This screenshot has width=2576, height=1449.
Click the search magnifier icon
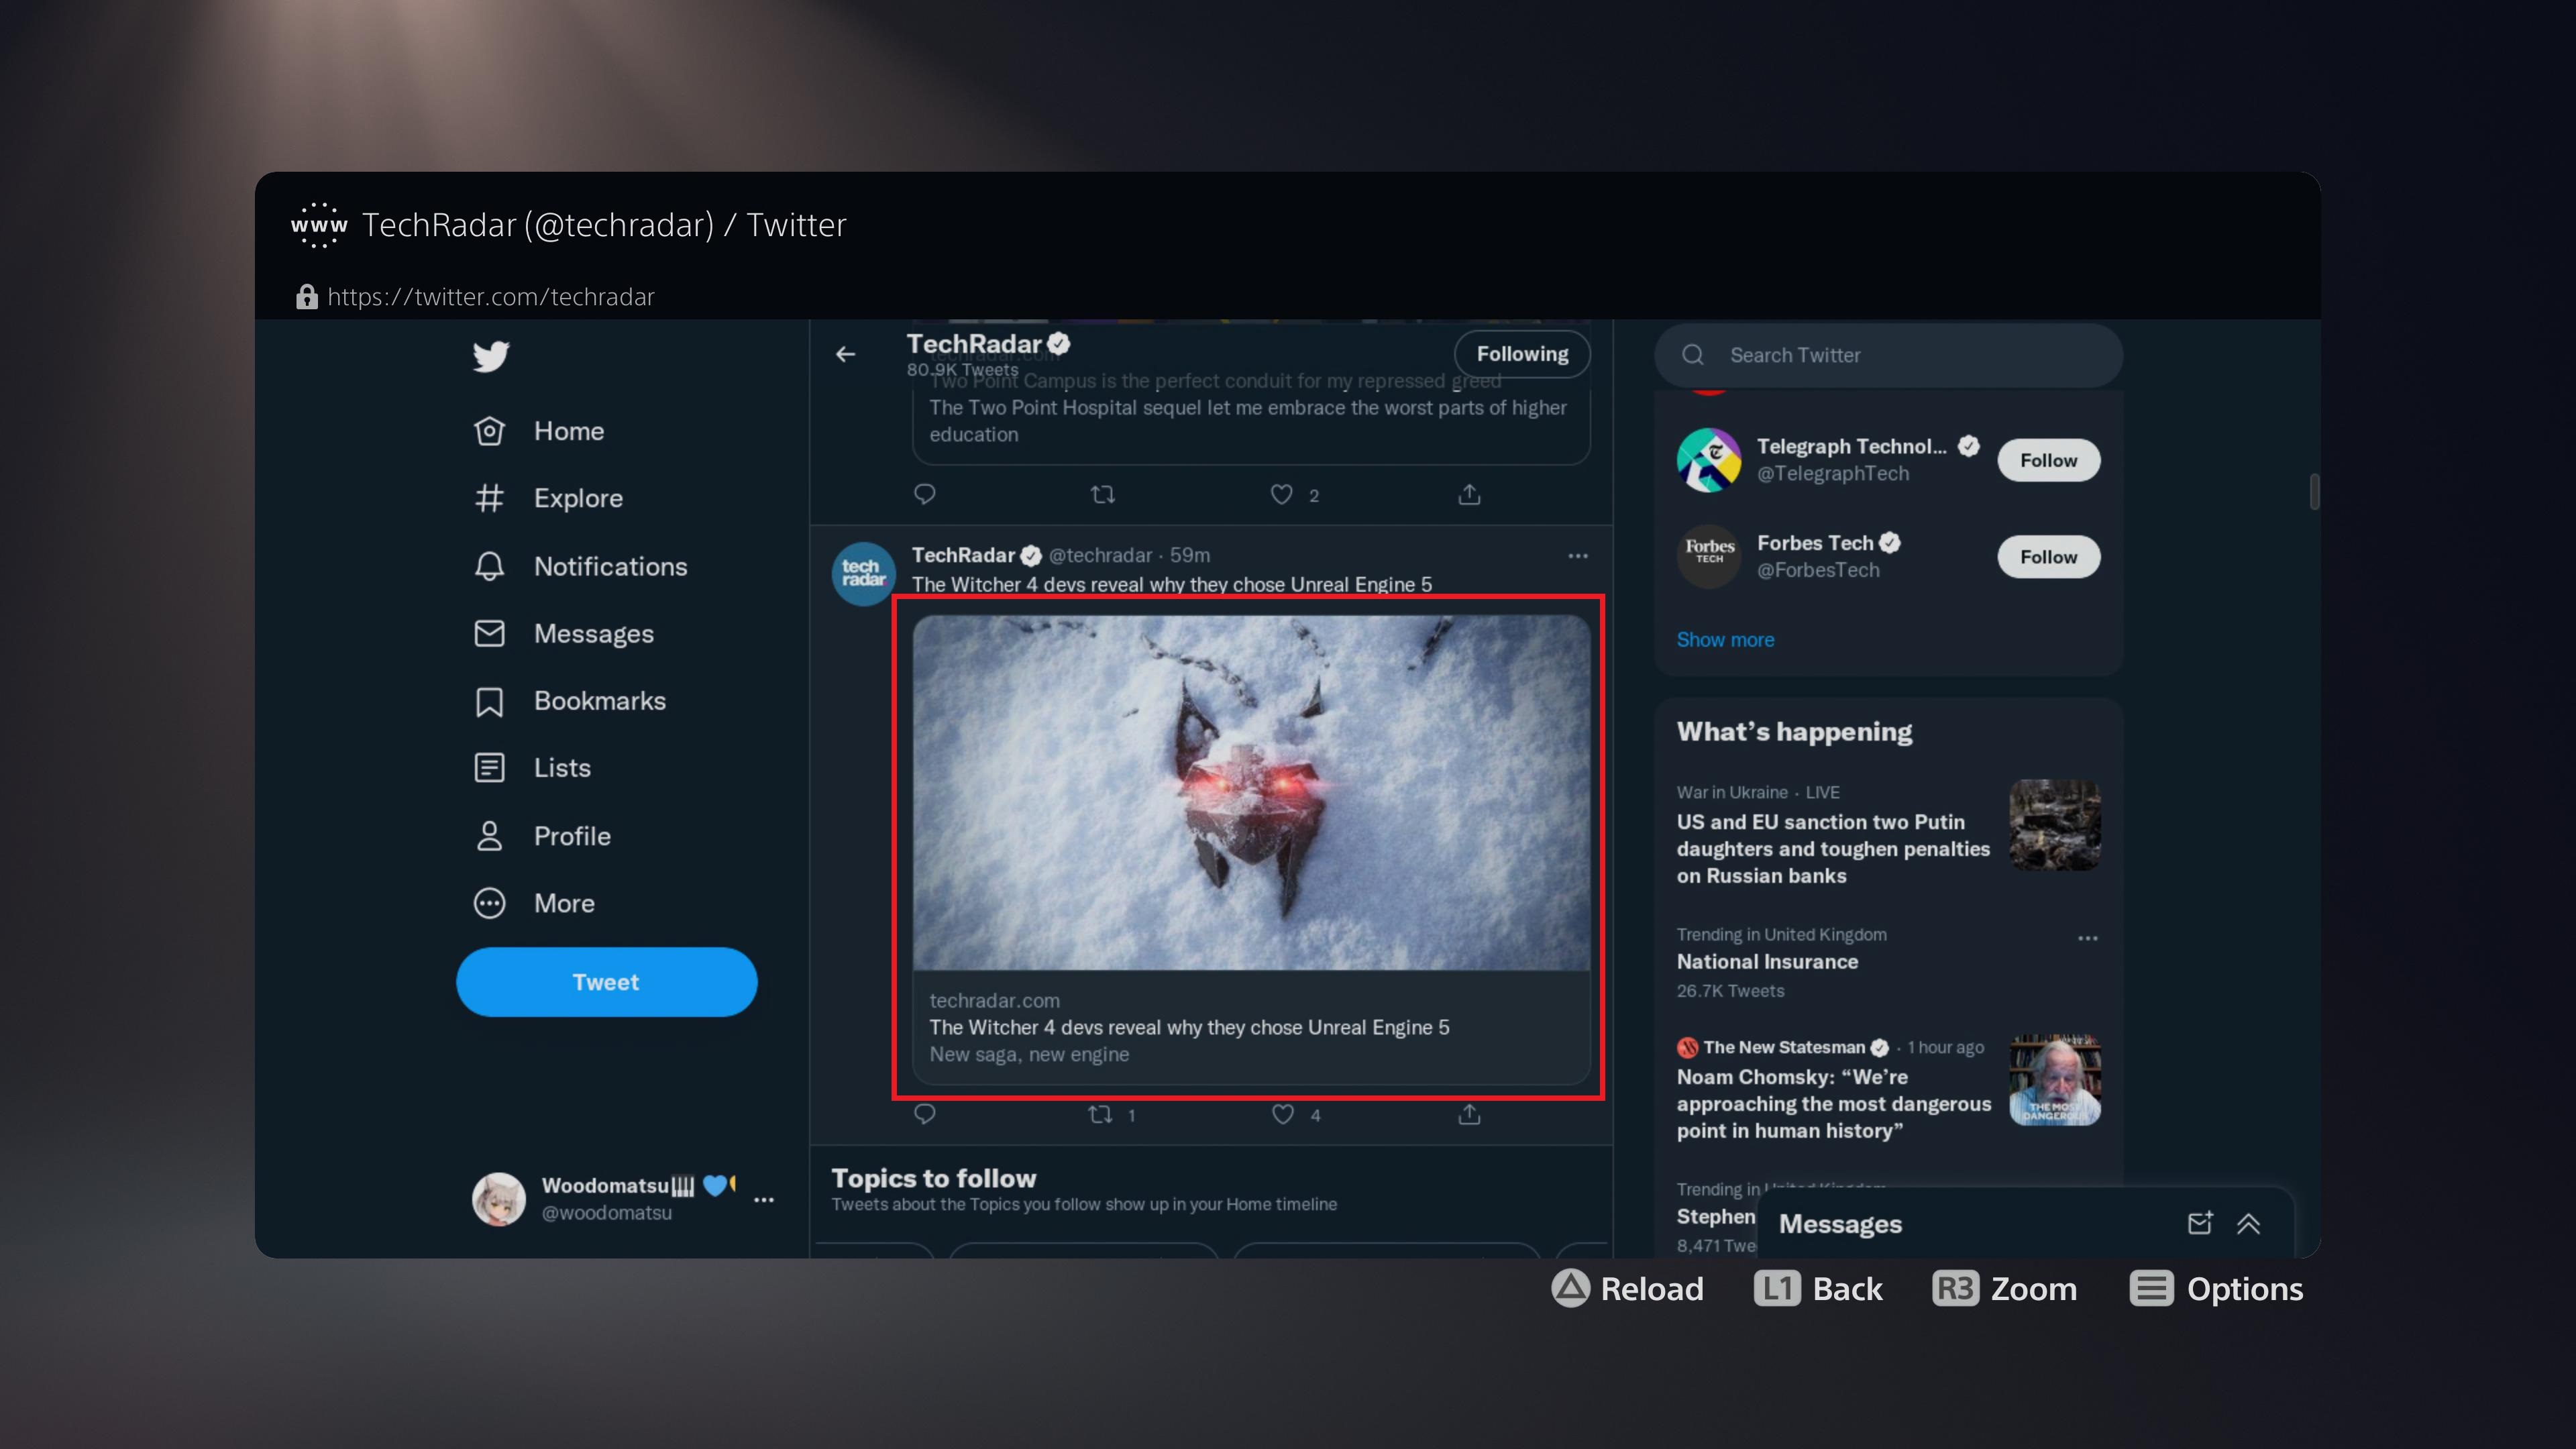coord(1692,355)
